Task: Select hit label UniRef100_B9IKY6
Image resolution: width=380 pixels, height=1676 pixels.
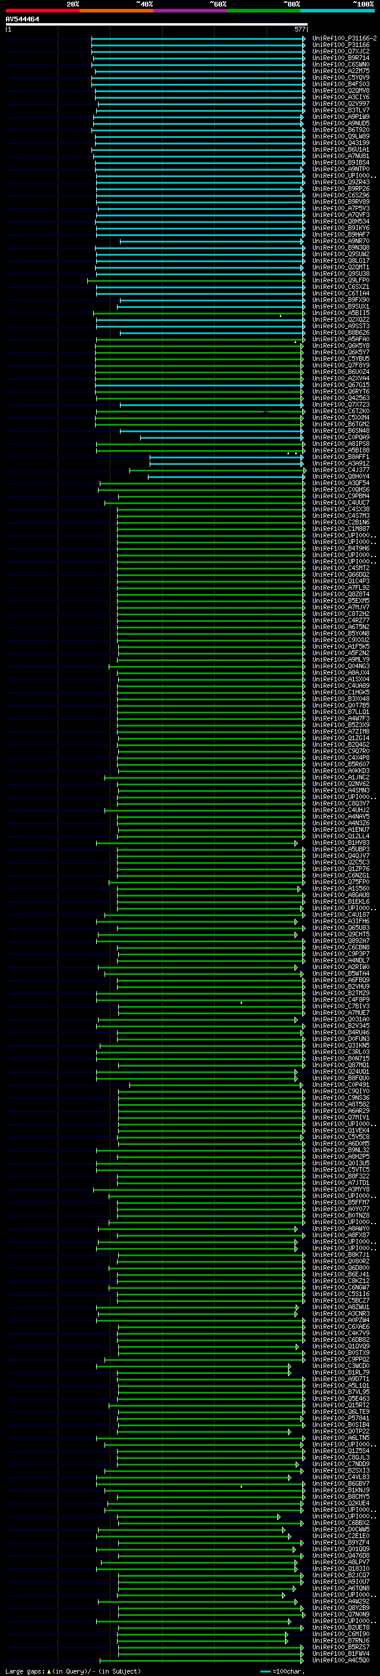Action: coord(340,228)
